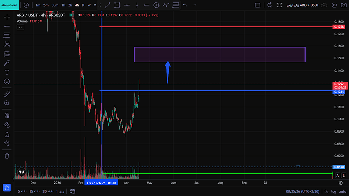Pick the zigzag path tool in floating toolbar

pyautogui.click(x=166, y=5)
